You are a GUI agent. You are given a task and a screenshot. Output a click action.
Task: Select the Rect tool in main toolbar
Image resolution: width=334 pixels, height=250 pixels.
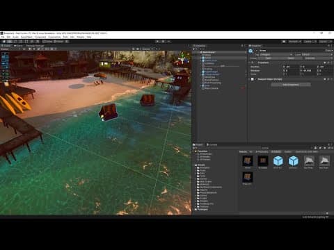tap(26, 42)
